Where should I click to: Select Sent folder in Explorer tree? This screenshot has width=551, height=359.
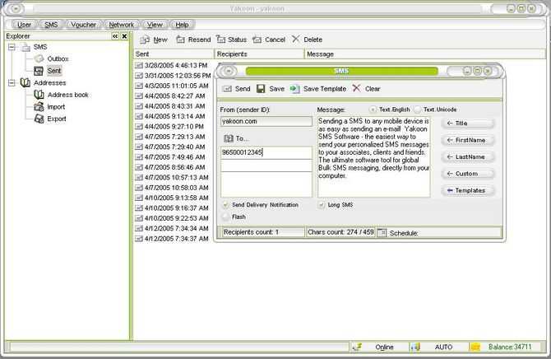54,71
